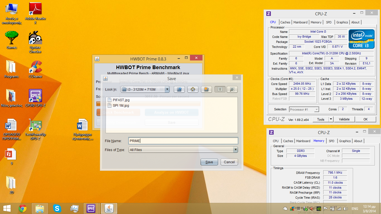Select the SPI 1M.jpg file
Viewport: 381px width, 214px height.
pos(118,105)
